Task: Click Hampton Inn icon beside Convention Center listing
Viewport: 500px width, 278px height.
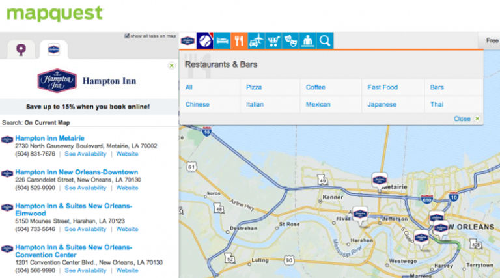Action: [x=7, y=248]
